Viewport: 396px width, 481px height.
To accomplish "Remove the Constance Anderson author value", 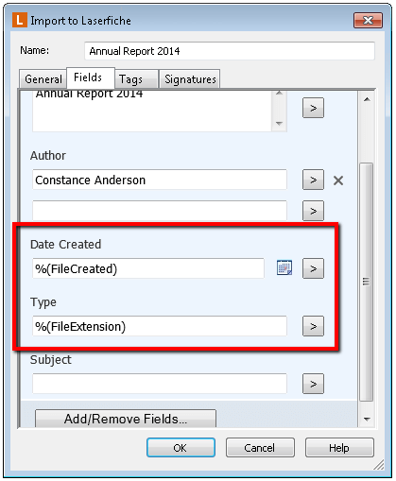I will tap(338, 180).
